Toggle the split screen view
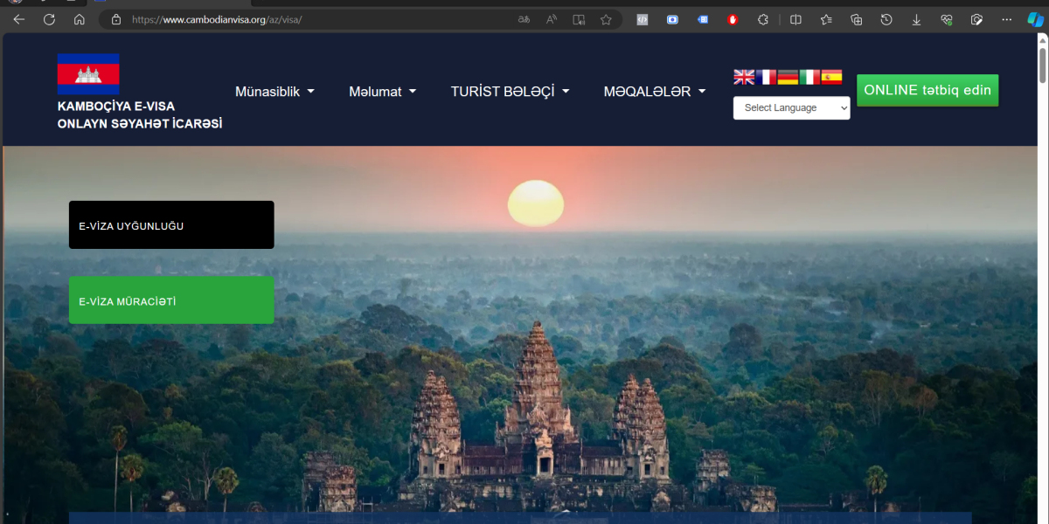Viewport: 1049px width, 524px height. pyautogui.click(x=795, y=19)
